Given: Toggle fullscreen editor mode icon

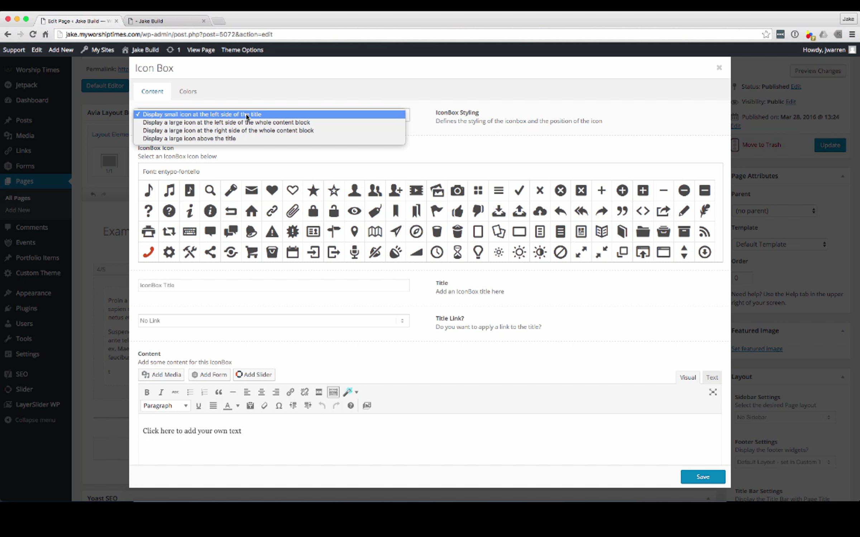Looking at the screenshot, I should click(713, 392).
